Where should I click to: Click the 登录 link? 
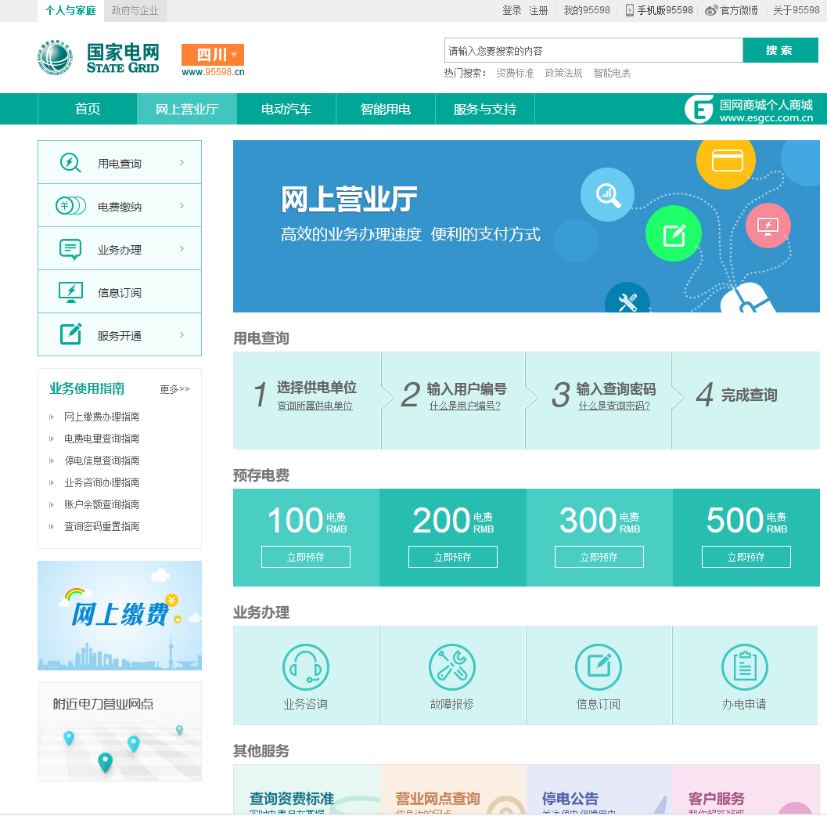[x=512, y=10]
